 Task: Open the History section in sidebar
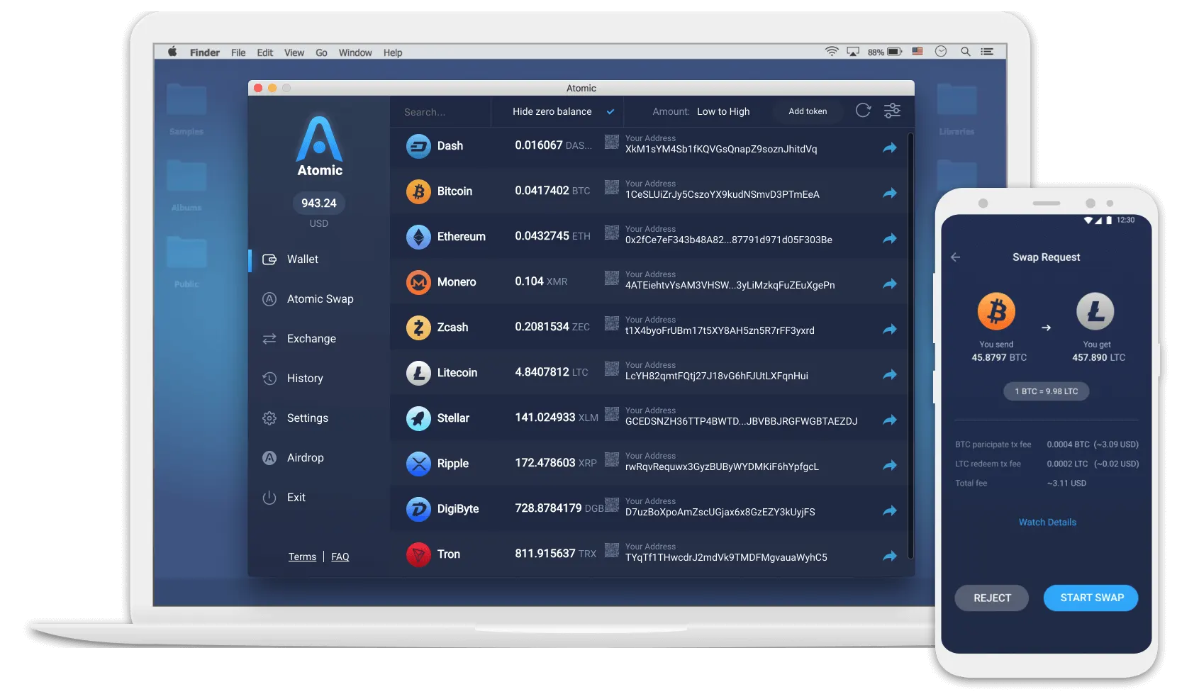(x=305, y=379)
